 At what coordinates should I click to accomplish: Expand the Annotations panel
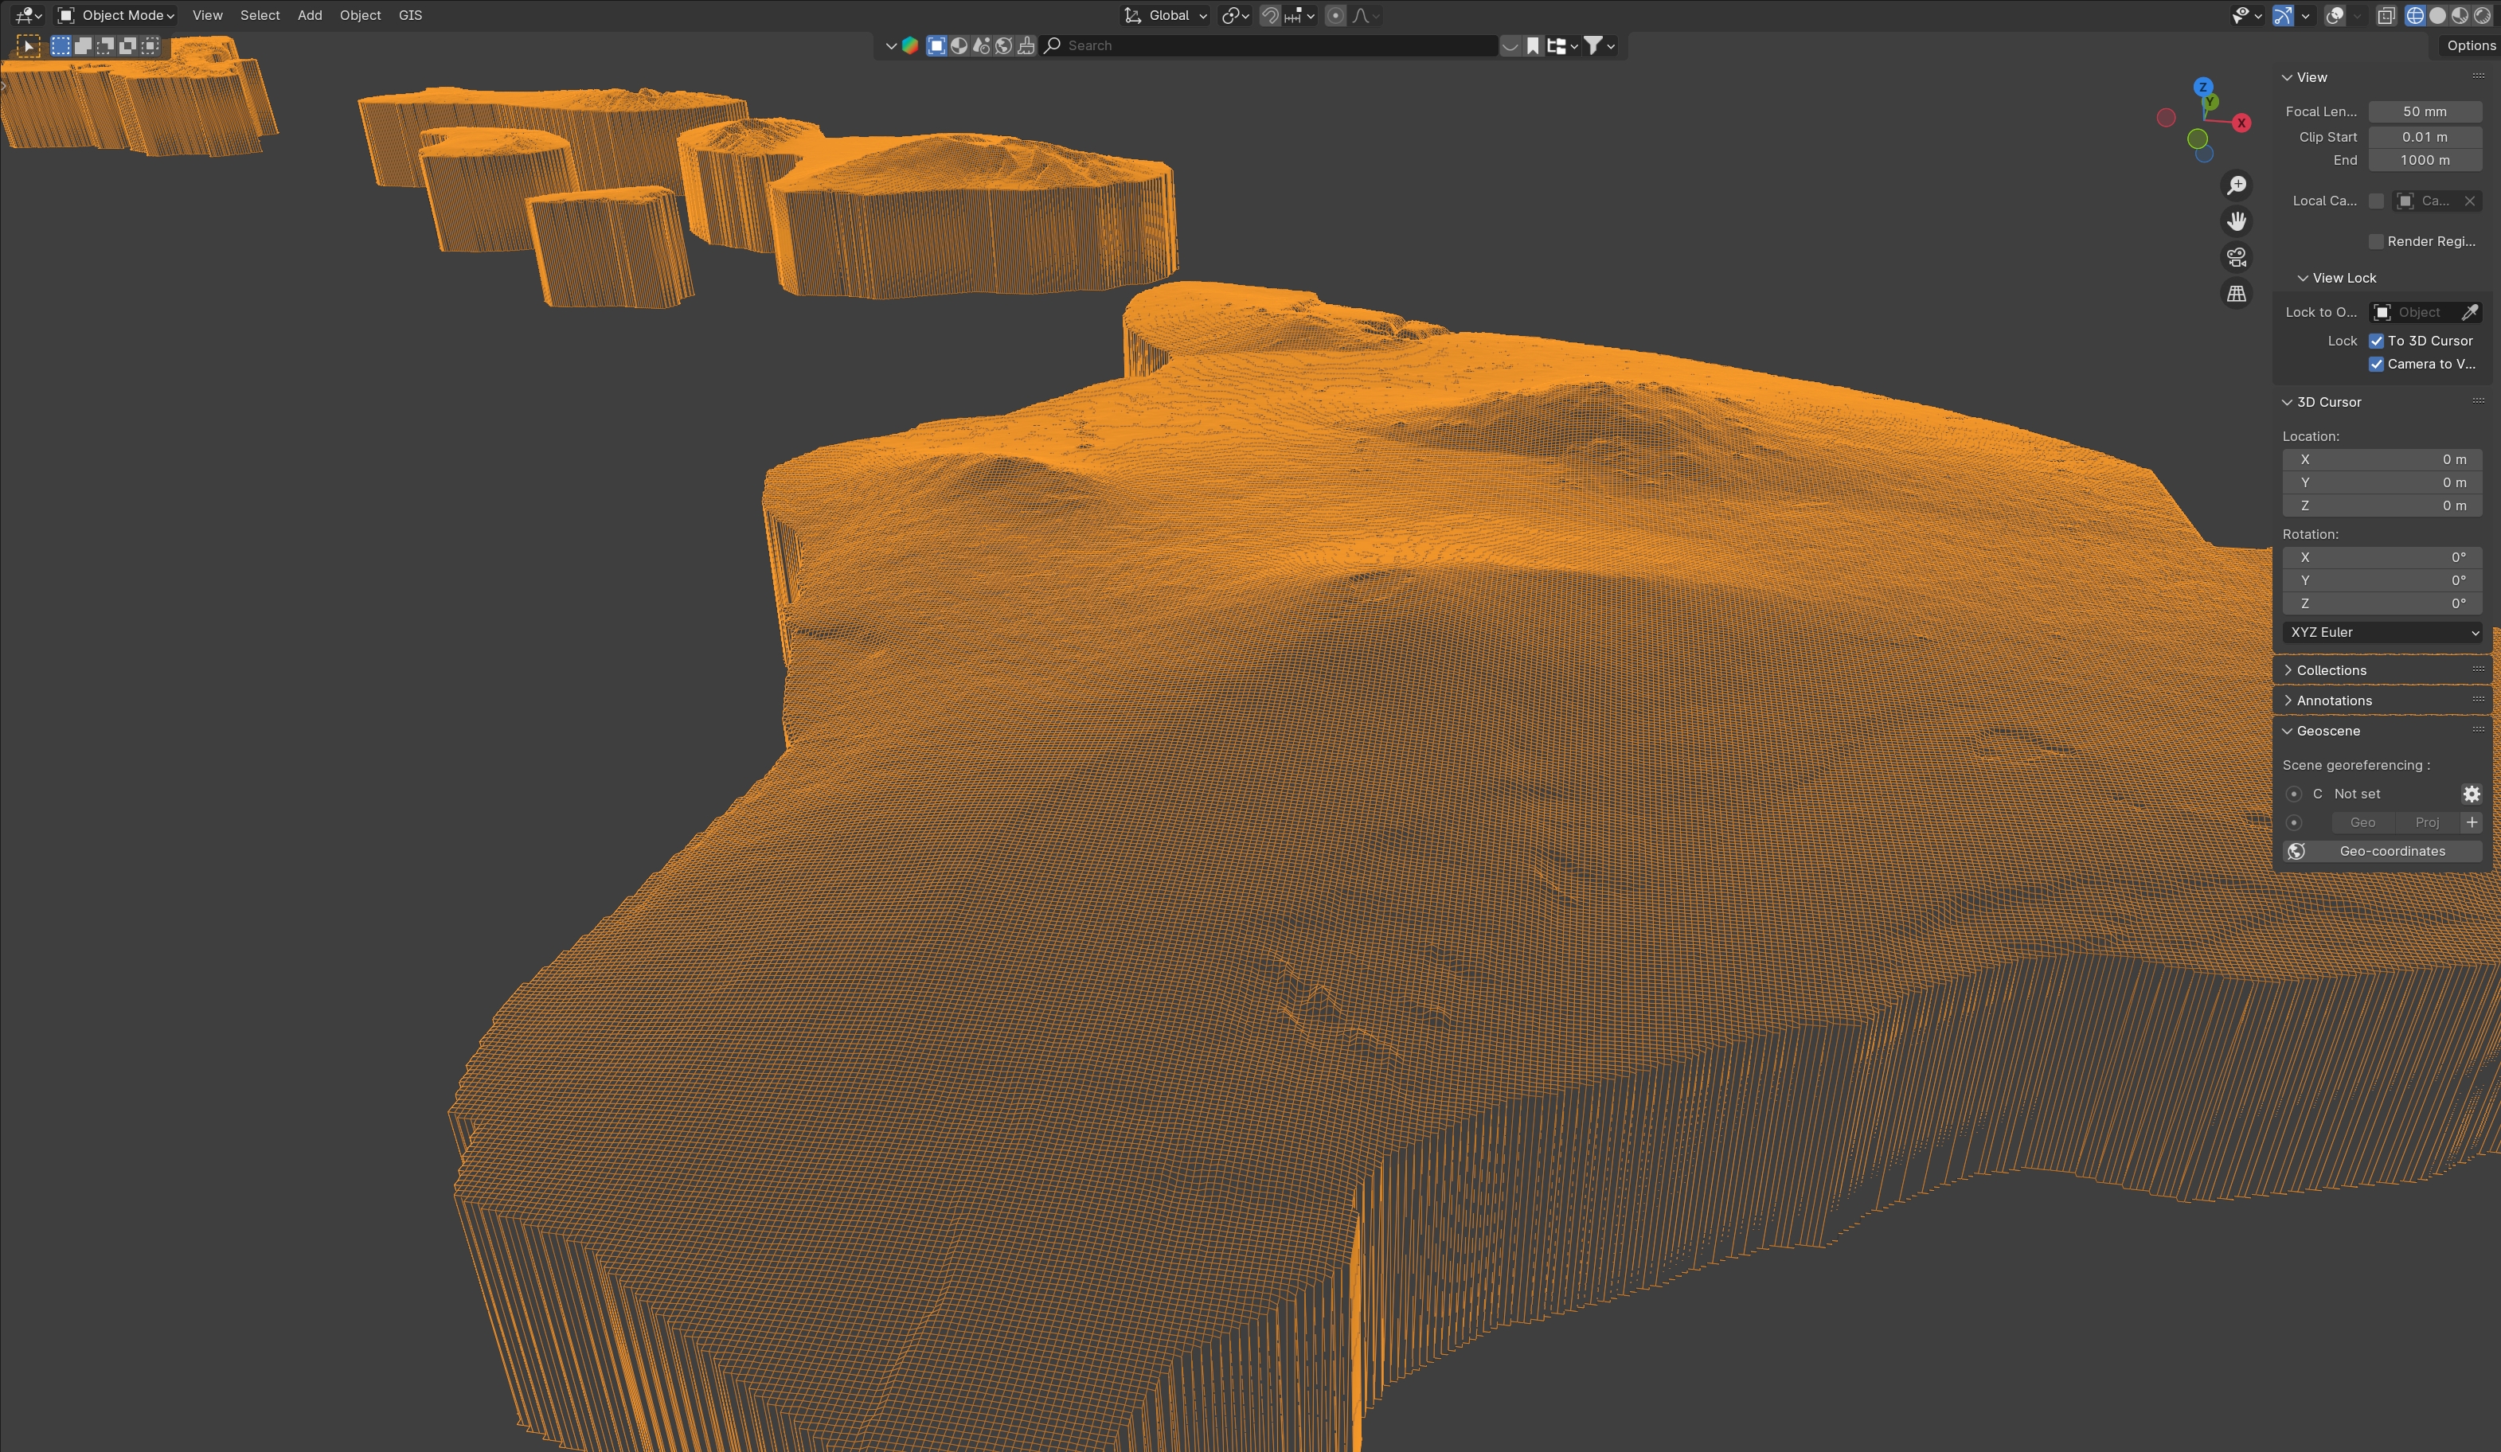2333,701
